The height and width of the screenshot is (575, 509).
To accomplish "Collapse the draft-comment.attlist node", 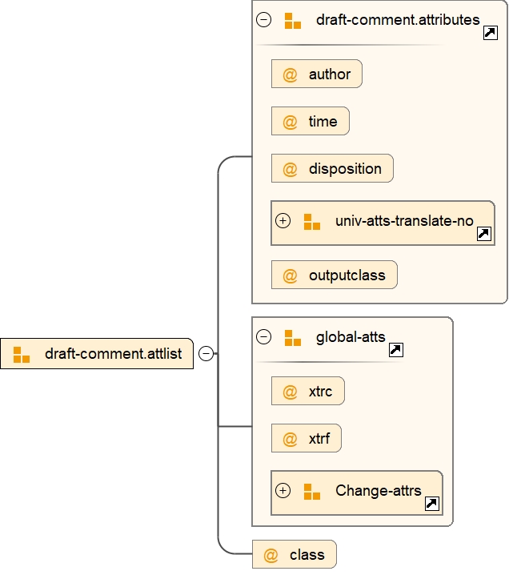I will [x=206, y=353].
